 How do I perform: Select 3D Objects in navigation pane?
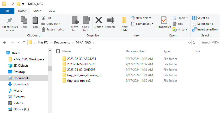pos(18,66)
